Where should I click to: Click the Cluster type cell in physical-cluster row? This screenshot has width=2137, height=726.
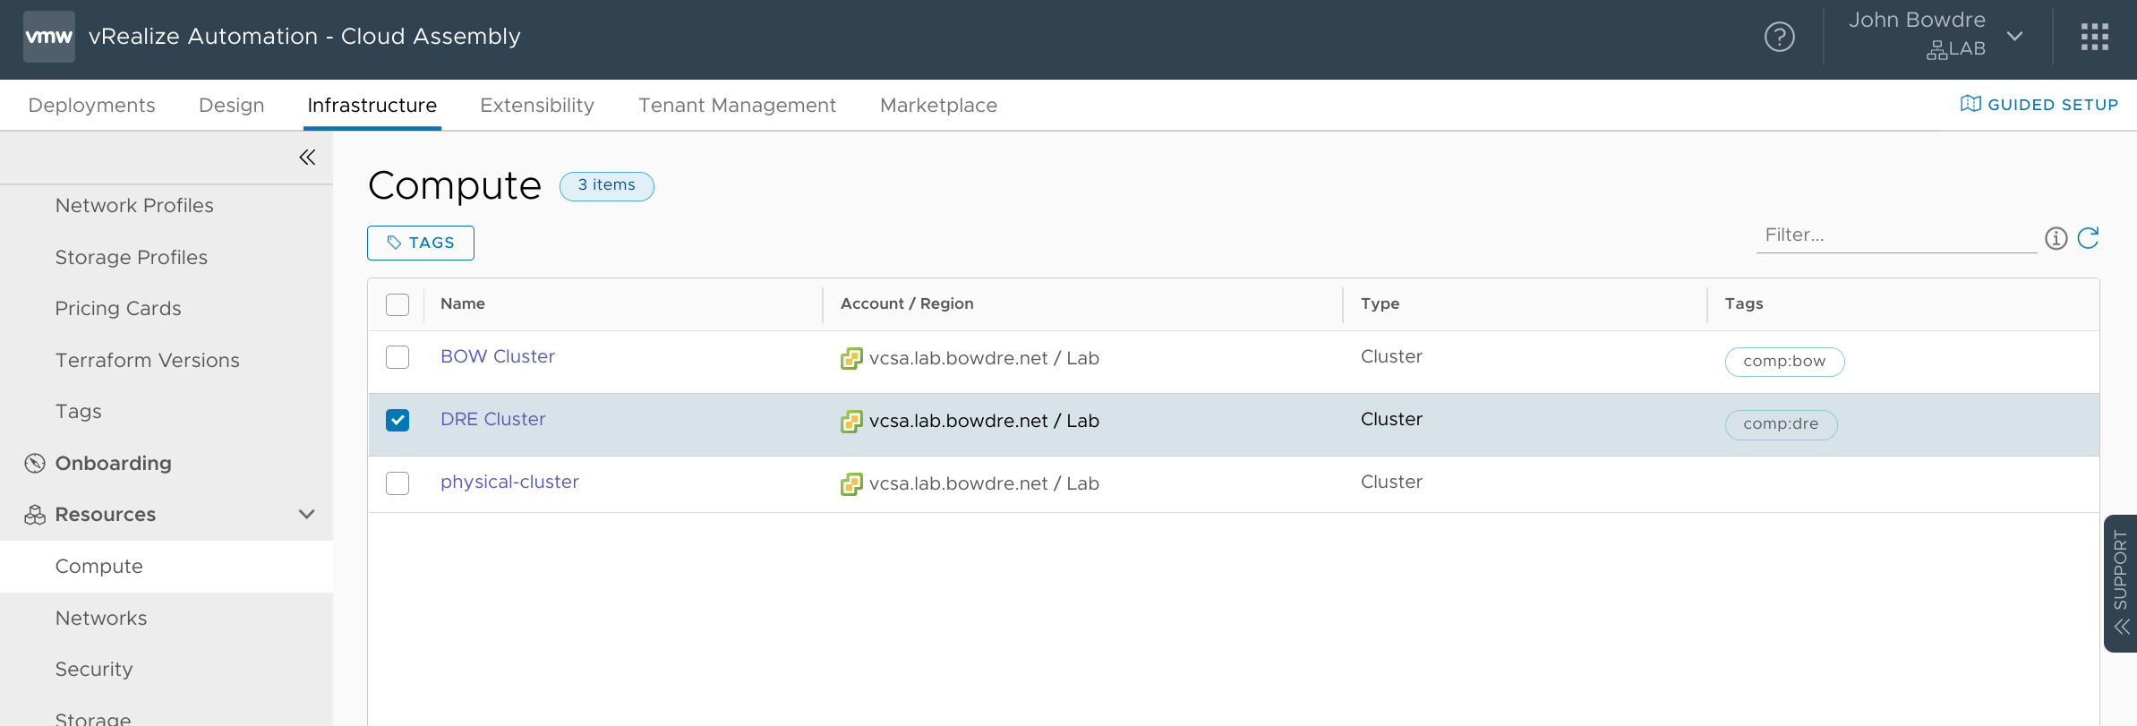pyautogui.click(x=1391, y=482)
